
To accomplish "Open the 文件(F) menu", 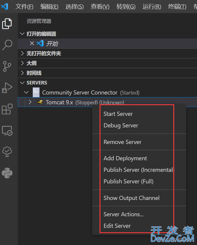I will 24,7.
